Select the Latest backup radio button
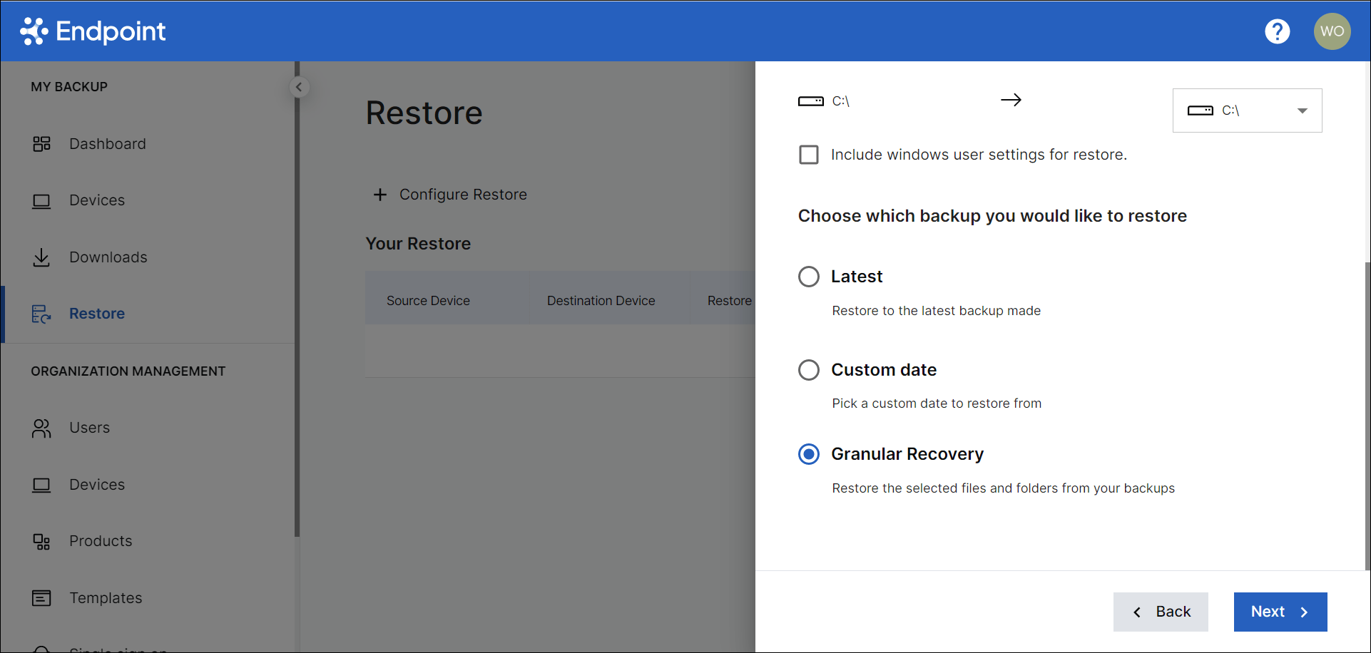 click(808, 277)
